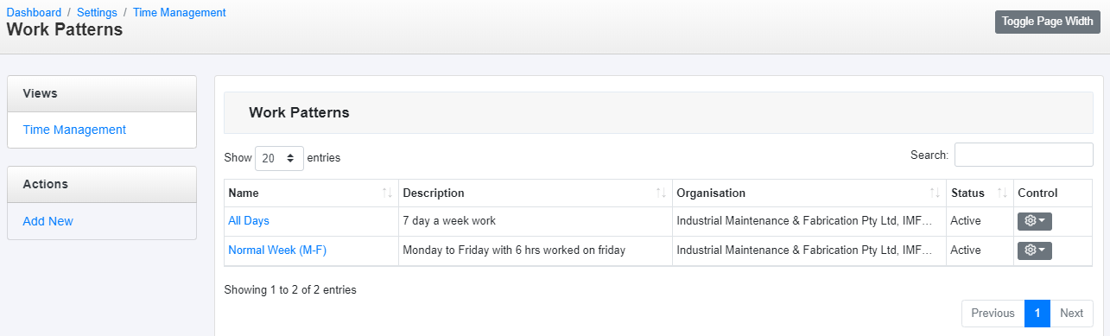The height and width of the screenshot is (336, 1110).
Task: Click the Views panel header
Action: click(x=102, y=93)
